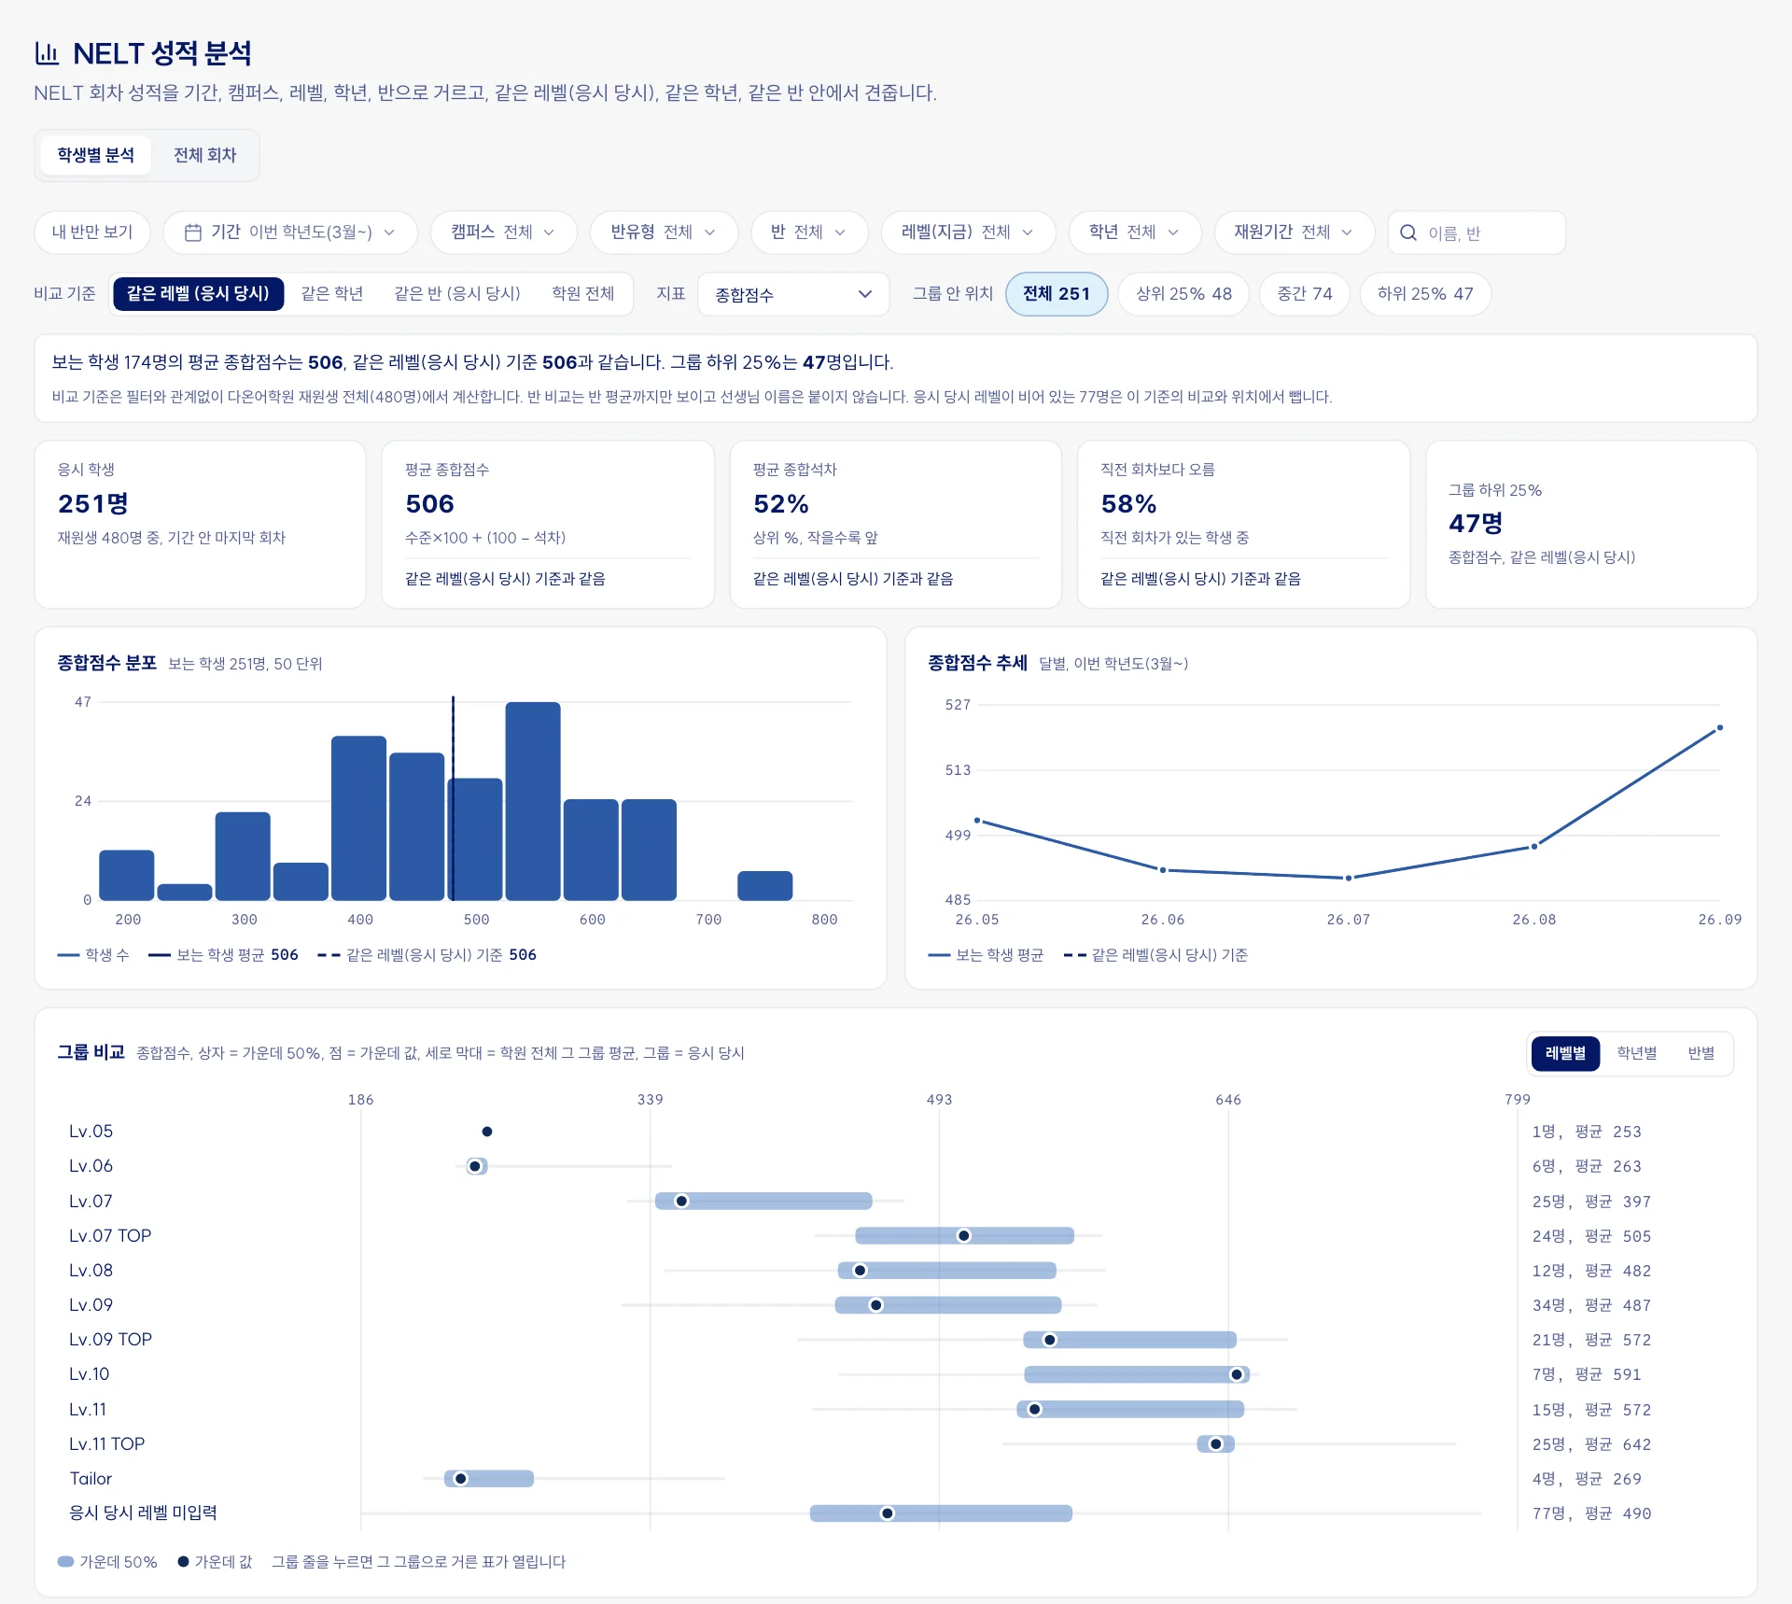The height and width of the screenshot is (1604, 1792).
Task: Open the 레벨(지금) 전체 dropdown
Action: click(968, 232)
